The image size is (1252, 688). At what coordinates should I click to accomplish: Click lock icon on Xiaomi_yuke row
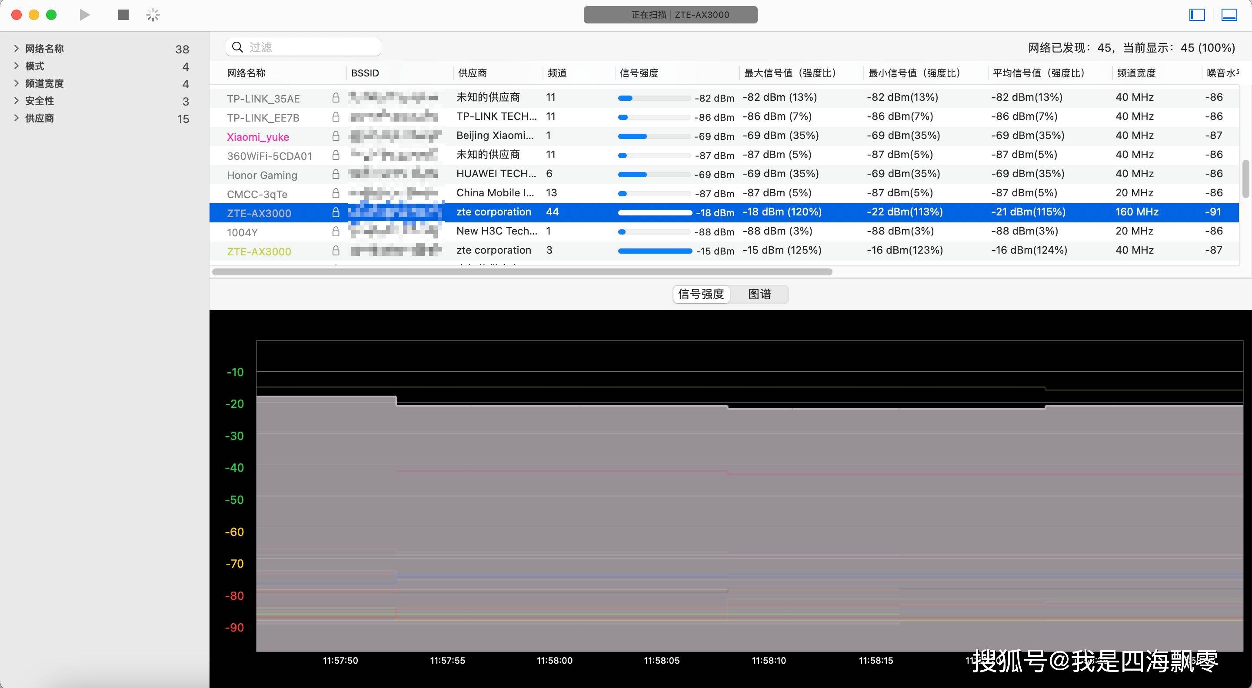click(335, 136)
